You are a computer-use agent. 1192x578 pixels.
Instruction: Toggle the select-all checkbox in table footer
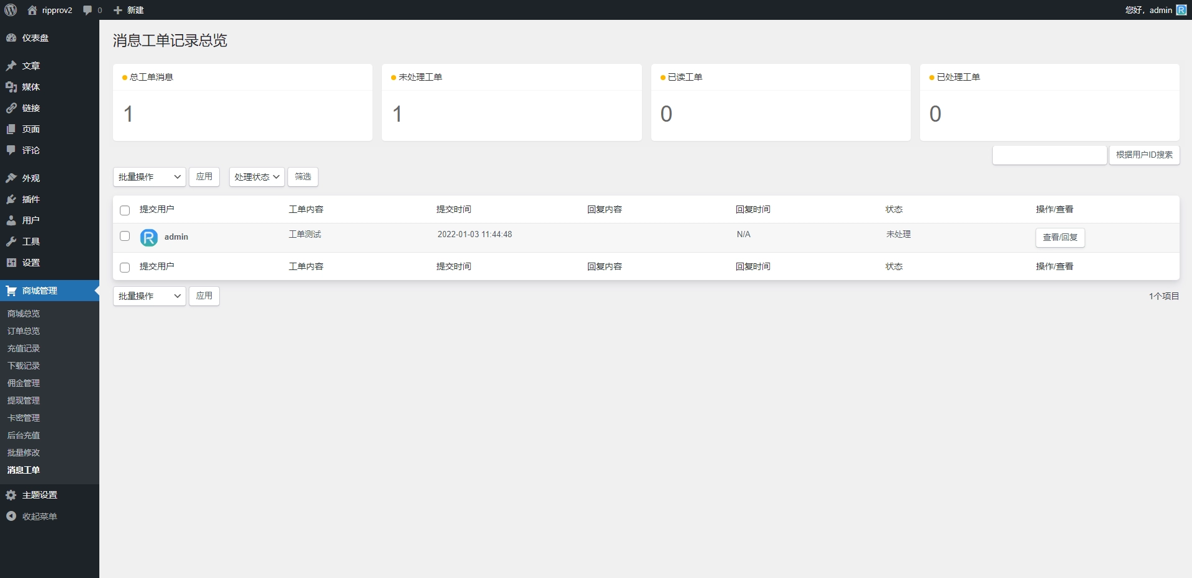tap(125, 268)
